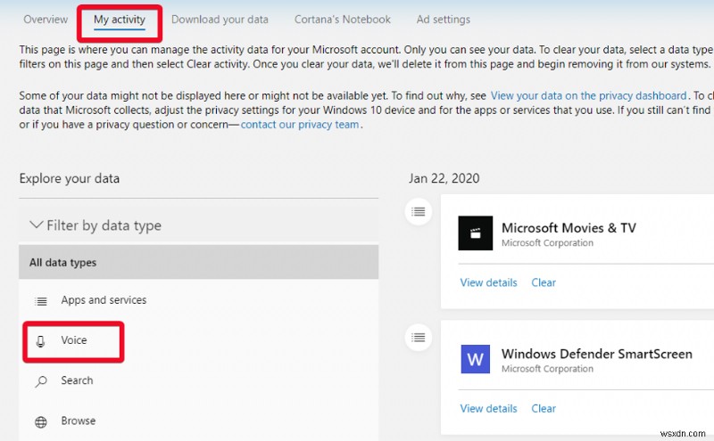714x441 pixels.
Task: Clear the Microsoft Movies & TV activity
Action: pyautogui.click(x=544, y=282)
